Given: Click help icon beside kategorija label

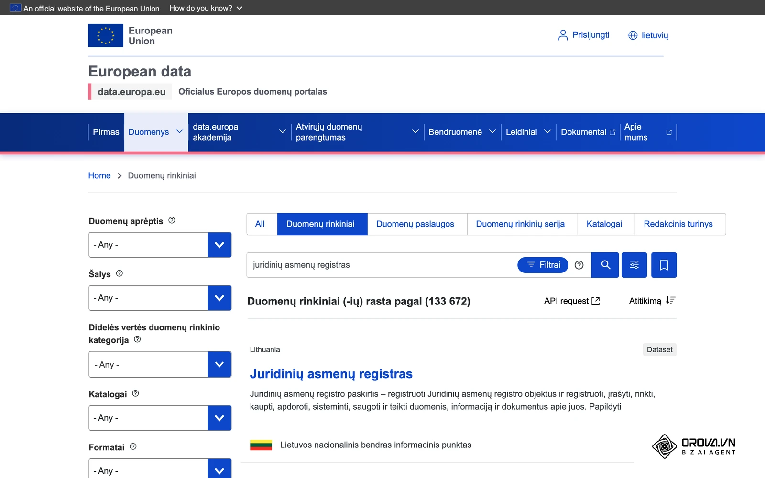Looking at the screenshot, I should 137,339.
